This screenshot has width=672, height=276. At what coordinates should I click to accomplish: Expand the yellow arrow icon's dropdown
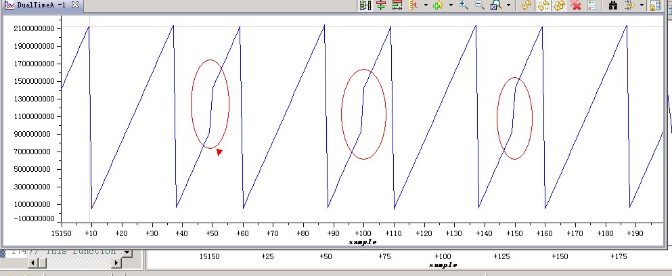(642, 5)
